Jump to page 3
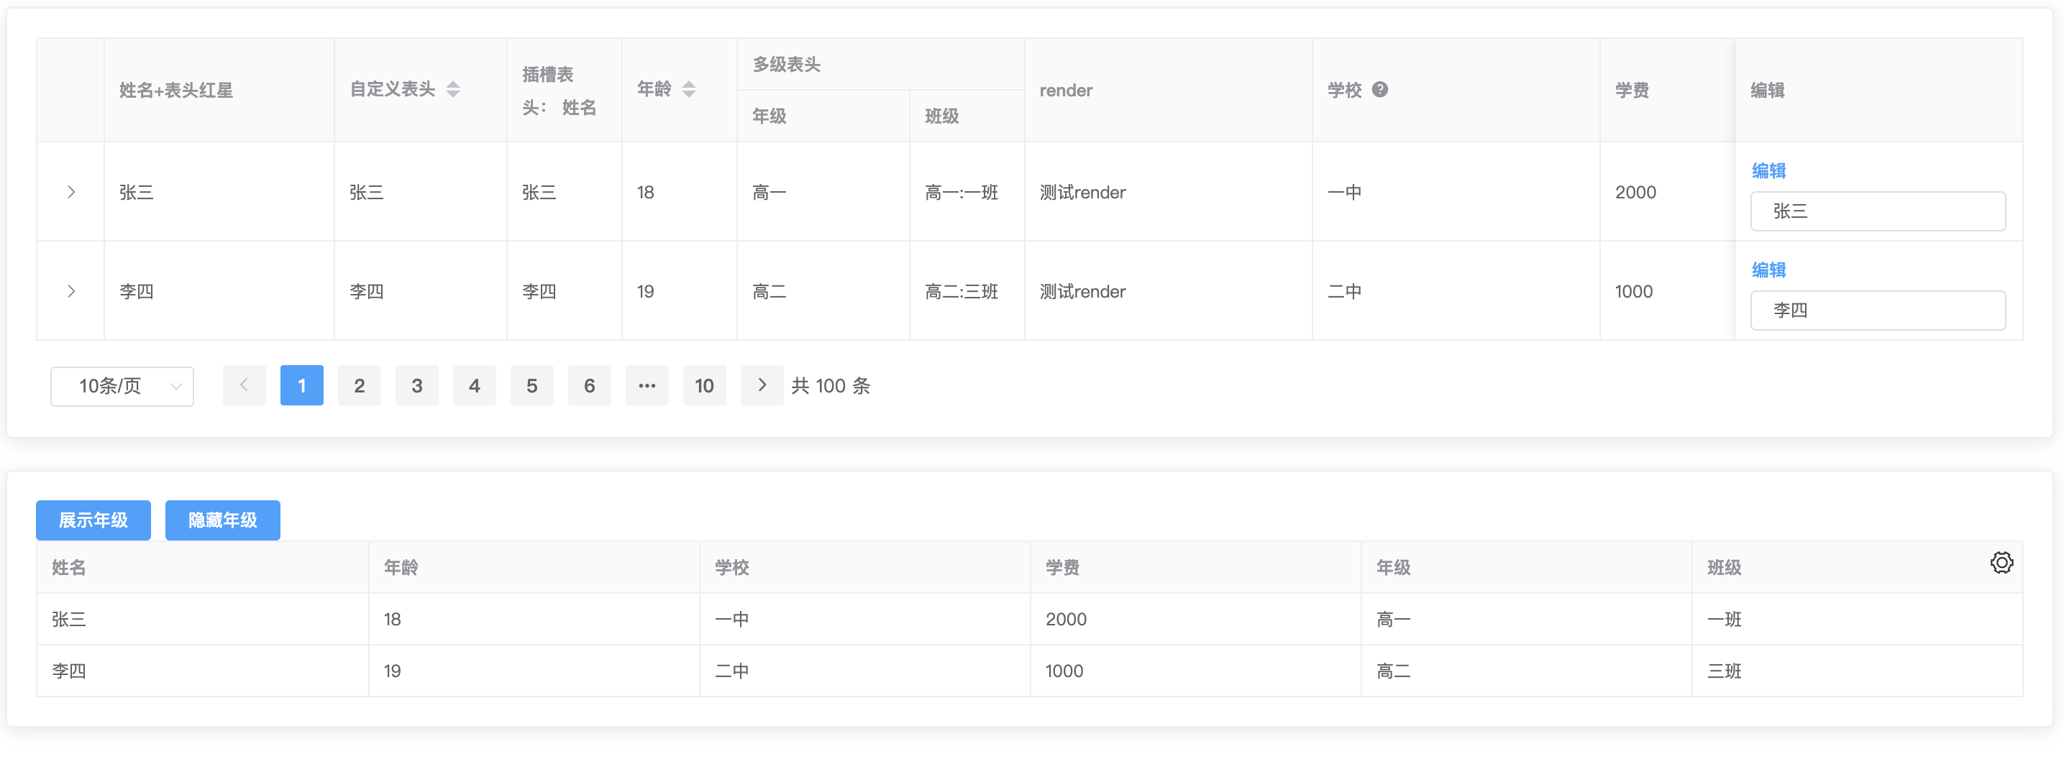This screenshot has width=2064, height=772. click(417, 386)
